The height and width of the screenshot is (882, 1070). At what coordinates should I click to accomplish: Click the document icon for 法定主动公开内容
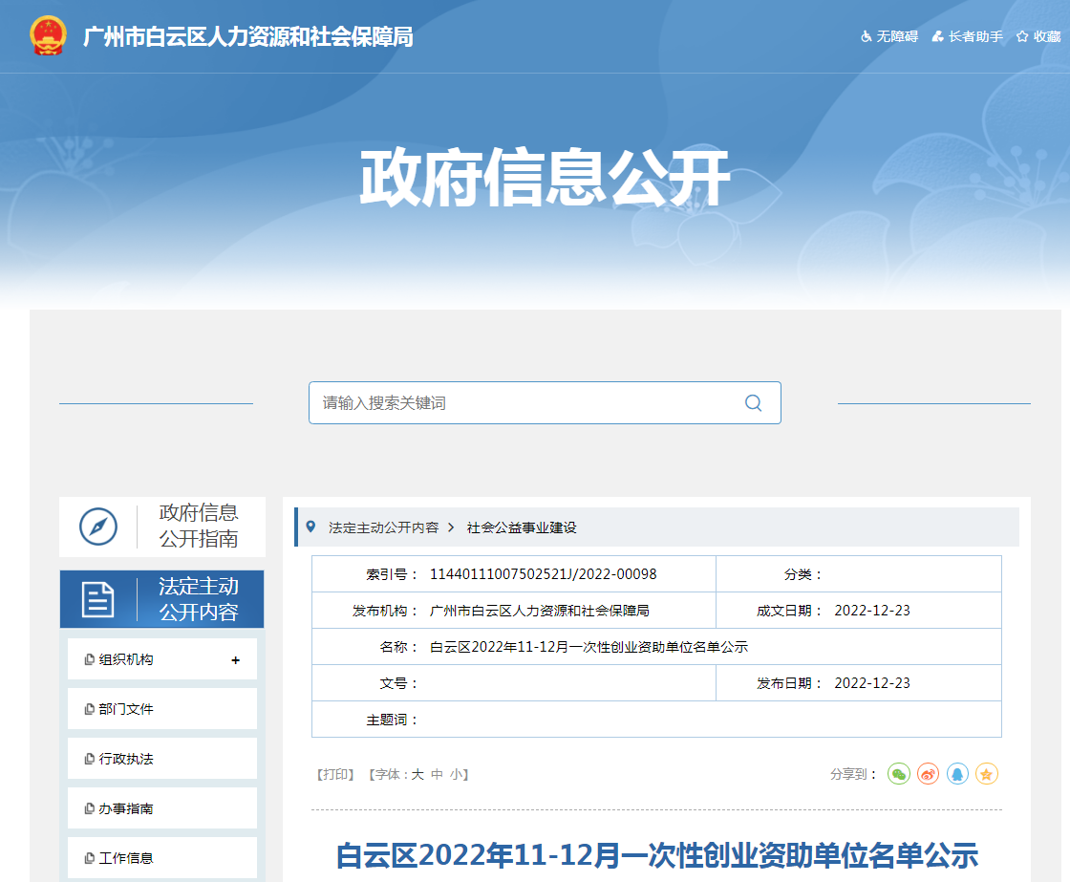tap(98, 599)
